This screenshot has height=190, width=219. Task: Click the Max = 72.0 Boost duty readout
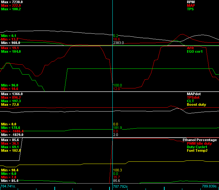10,104
